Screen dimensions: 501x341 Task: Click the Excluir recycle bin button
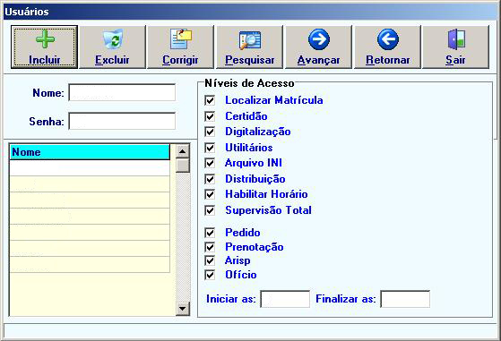pos(112,47)
